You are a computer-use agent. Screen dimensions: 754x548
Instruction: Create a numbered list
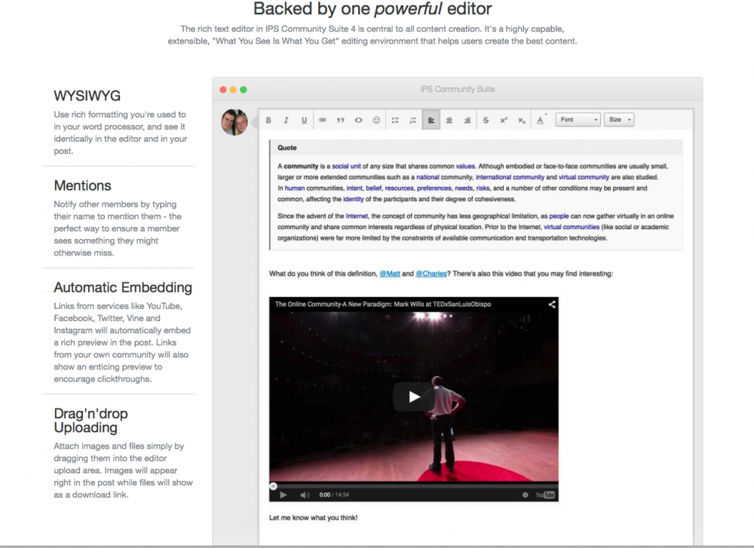[x=412, y=120]
